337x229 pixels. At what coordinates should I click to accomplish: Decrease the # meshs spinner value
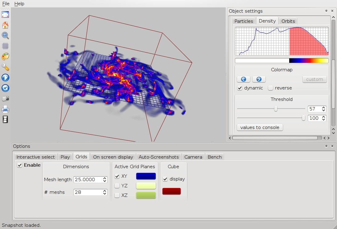[105, 194]
